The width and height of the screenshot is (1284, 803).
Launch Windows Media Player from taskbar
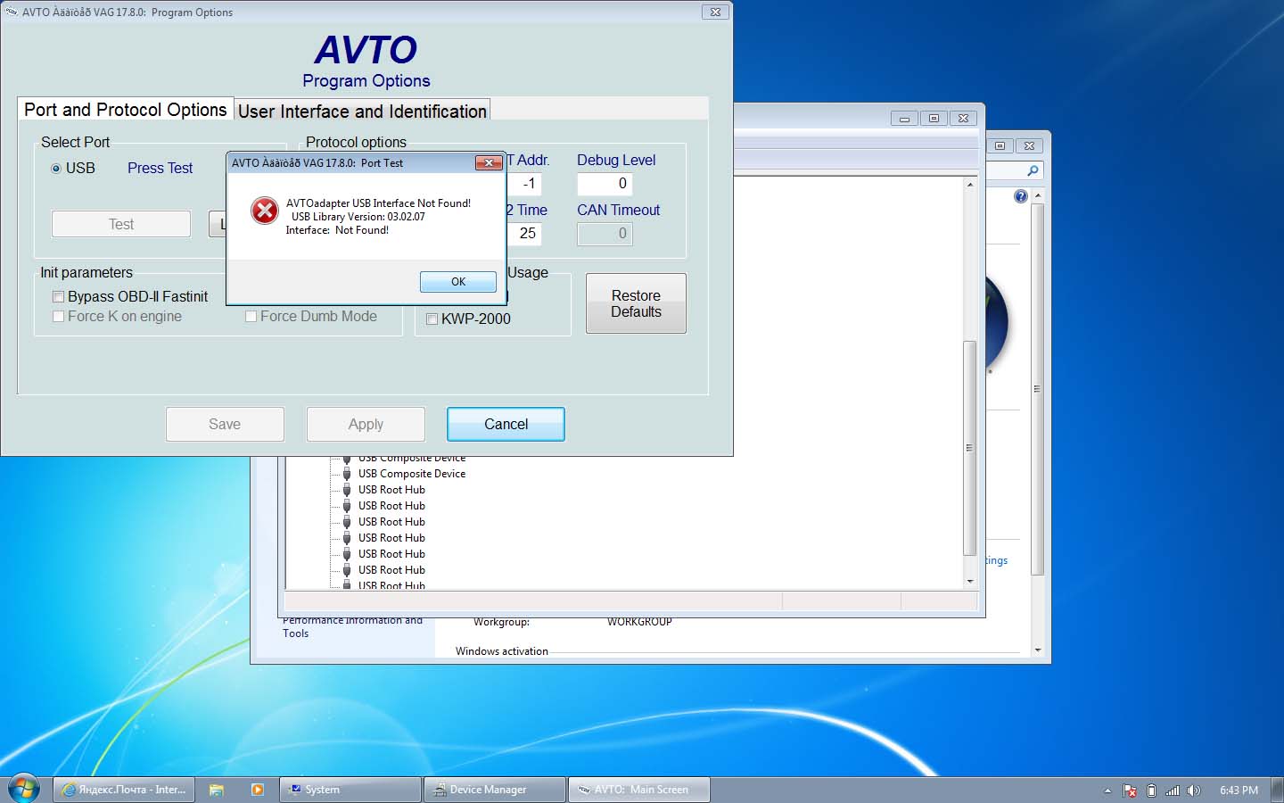coord(258,790)
